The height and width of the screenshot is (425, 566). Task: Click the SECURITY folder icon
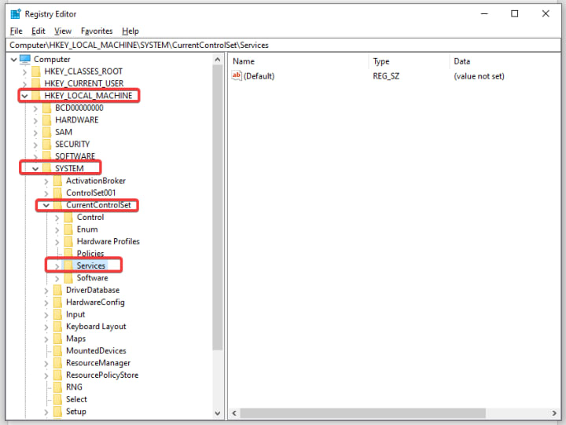[47, 145]
